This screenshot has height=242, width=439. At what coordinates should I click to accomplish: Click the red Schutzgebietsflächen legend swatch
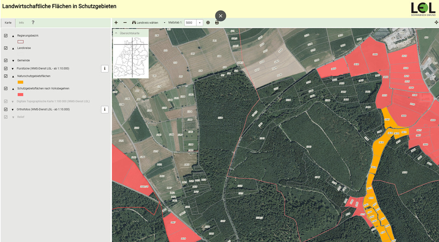(x=20, y=94)
